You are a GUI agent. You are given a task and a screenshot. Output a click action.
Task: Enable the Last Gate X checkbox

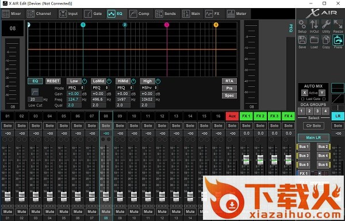point(302,99)
